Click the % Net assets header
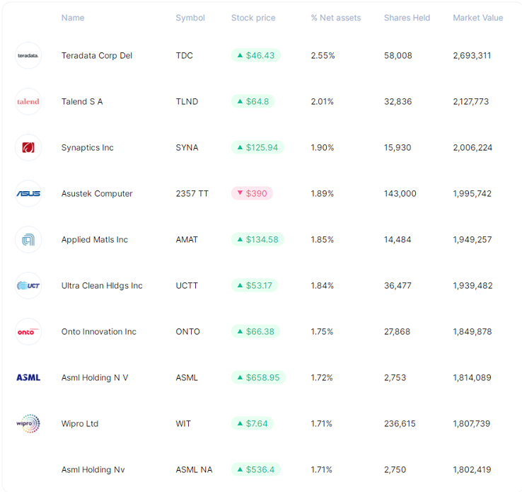Image resolution: width=522 pixels, height=492 pixels. pos(336,18)
